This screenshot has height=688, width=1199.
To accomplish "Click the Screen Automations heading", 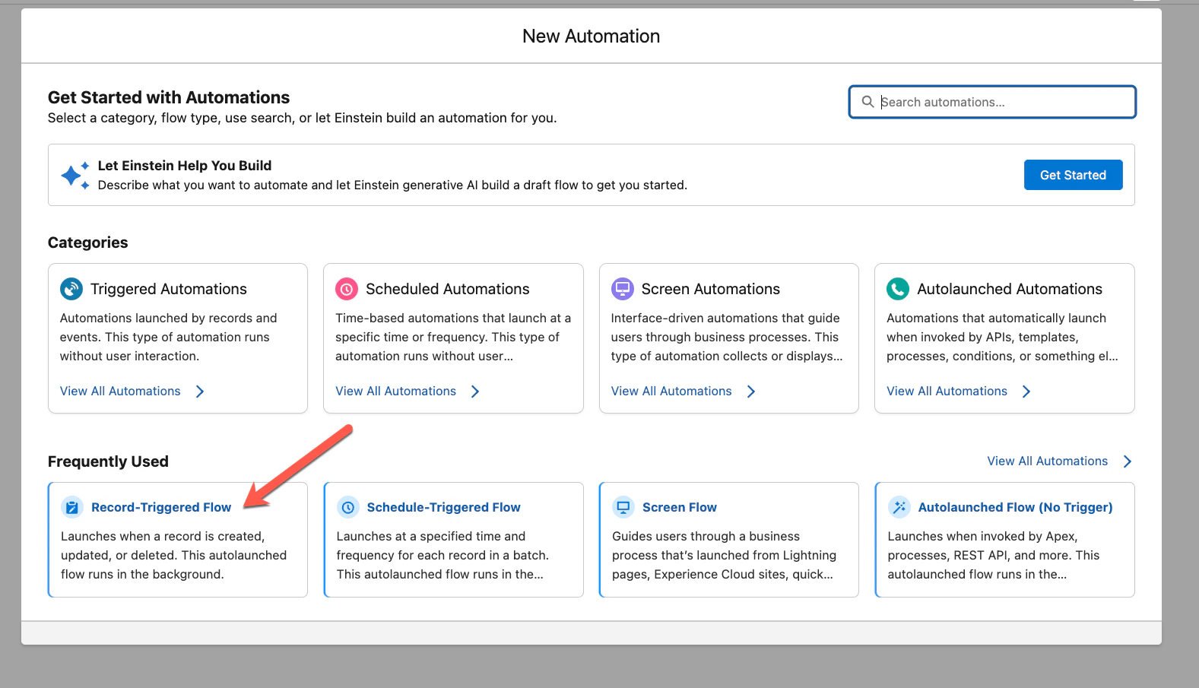I will 710,289.
